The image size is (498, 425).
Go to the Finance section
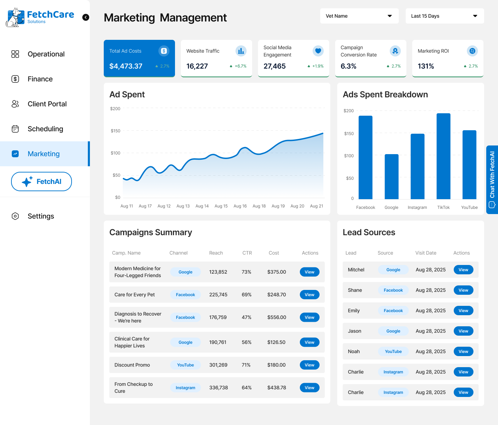pyautogui.click(x=40, y=79)
